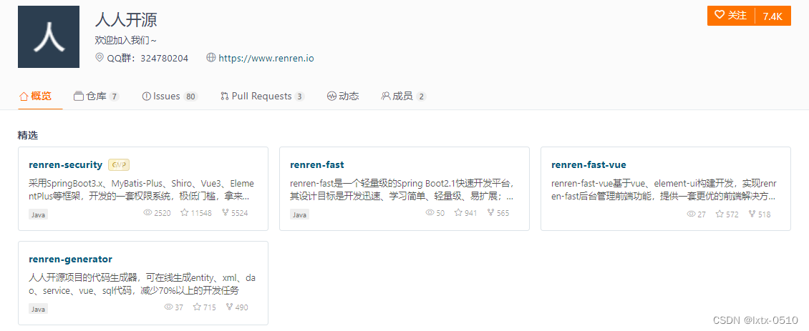This screenshot has height=331, width=809.
Task: Click the location pin icon beside QQ群
Action: click(100, 58)
